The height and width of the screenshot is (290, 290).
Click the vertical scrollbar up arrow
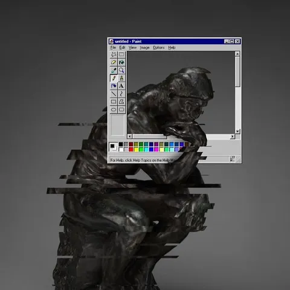(237, 54)
